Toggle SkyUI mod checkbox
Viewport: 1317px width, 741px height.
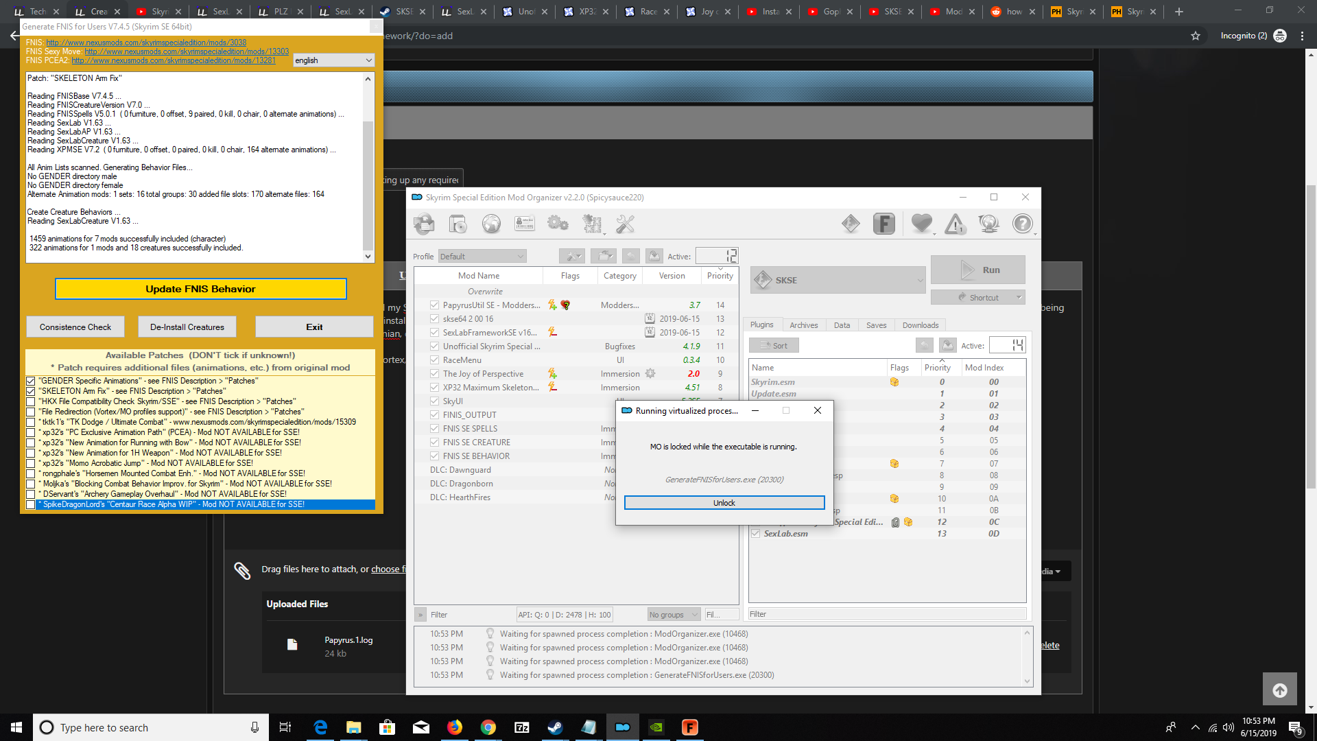pos(434,401)
